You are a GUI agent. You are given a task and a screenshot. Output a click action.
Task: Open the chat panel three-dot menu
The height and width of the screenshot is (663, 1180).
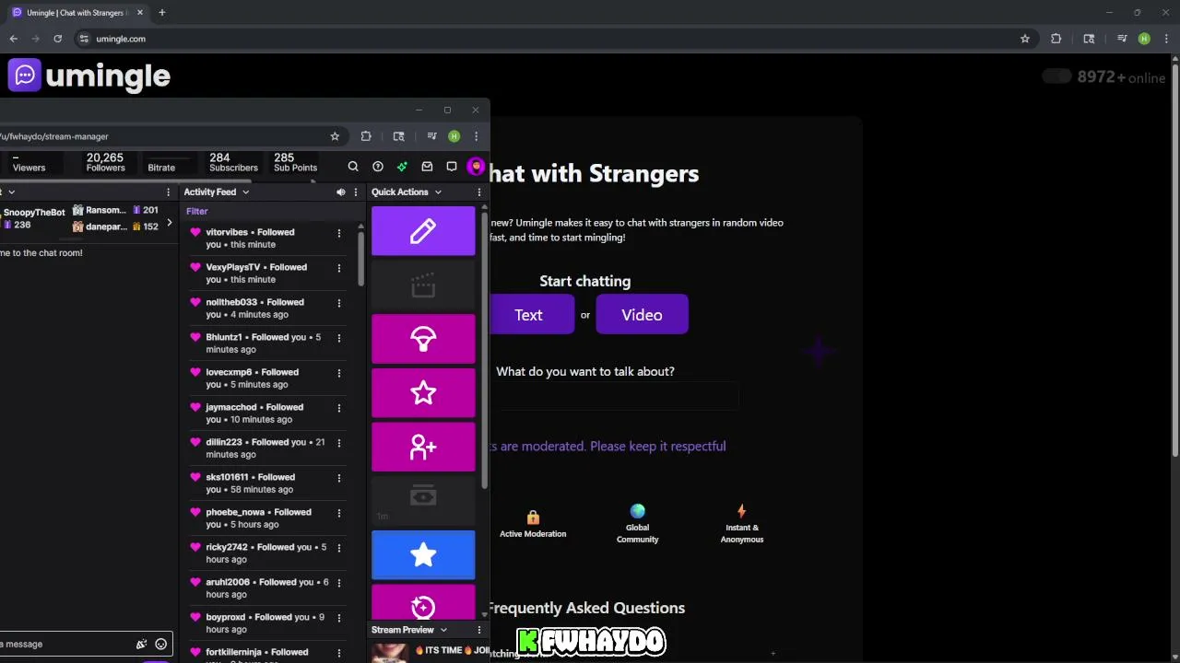(x=168, y=192)
